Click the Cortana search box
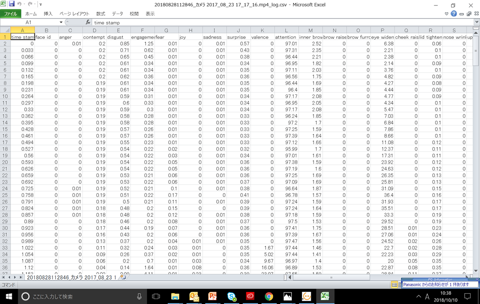Screen dimensions: 480x304 (x=83, y=296)
